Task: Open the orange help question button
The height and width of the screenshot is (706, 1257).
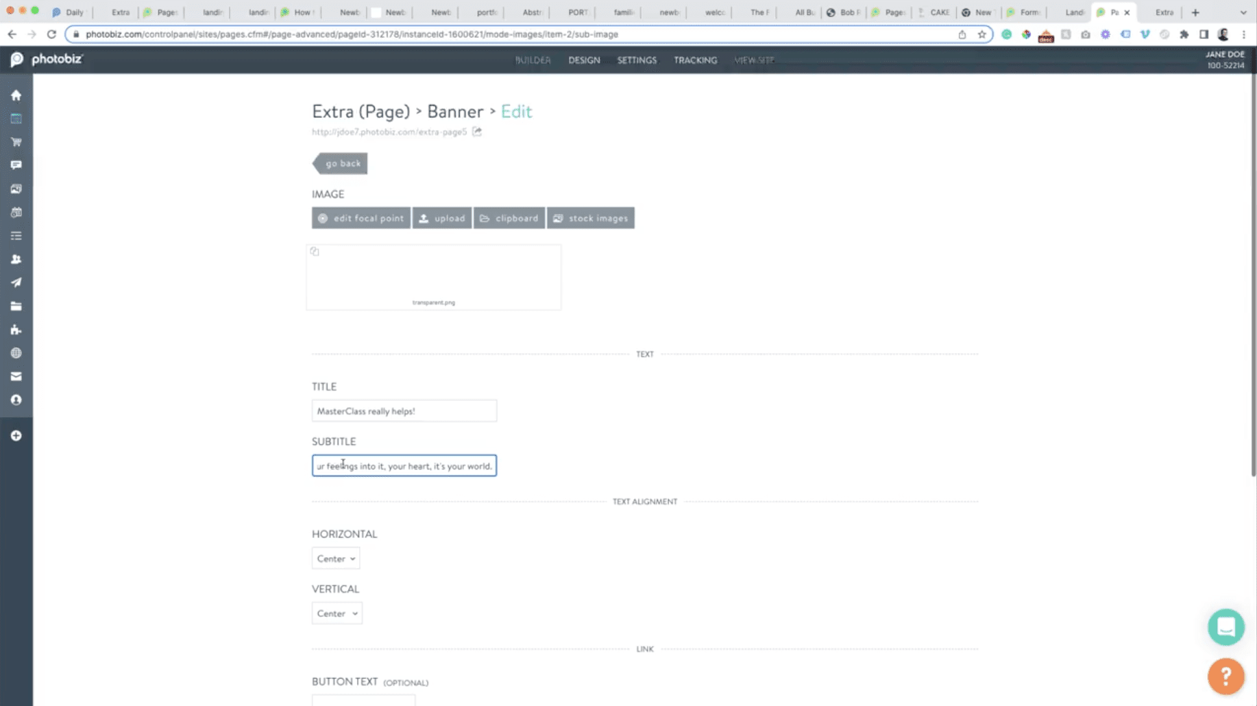Action: (1225, 676)
